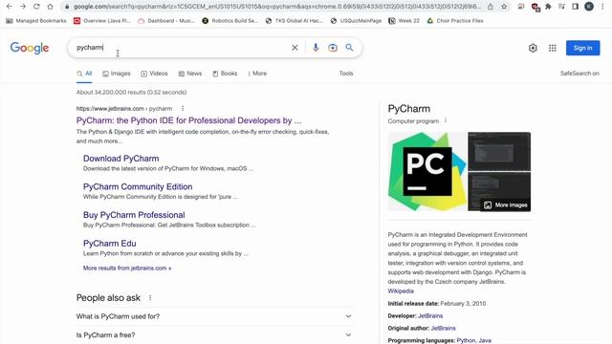Open More results from jetbrains.com

[x=127, y=268]
